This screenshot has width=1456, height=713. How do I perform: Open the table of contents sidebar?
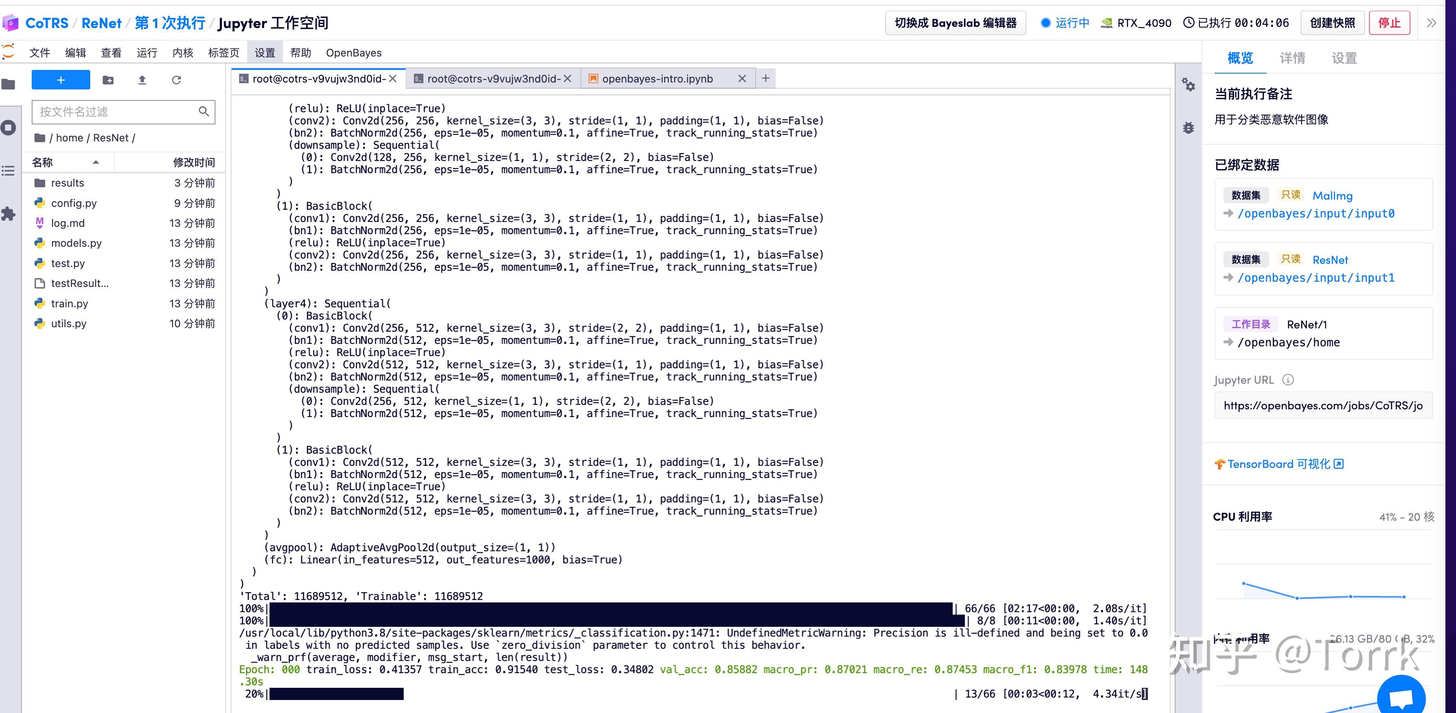9,170
